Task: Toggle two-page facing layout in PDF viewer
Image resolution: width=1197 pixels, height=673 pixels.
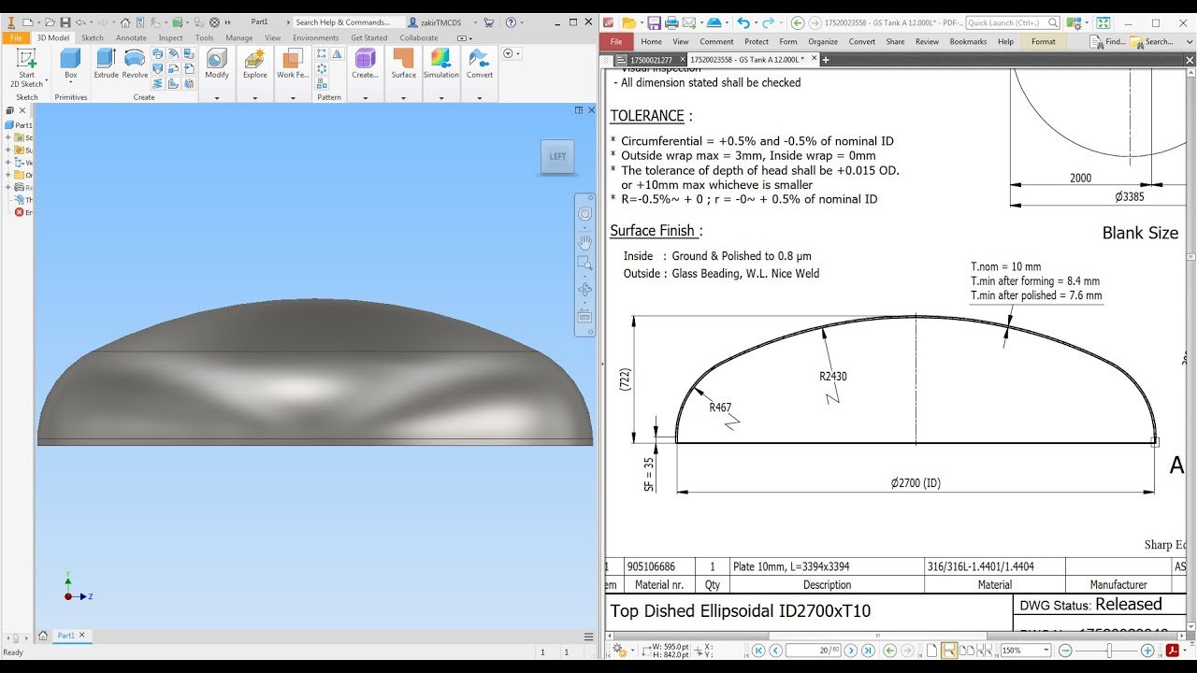Action: (x=966, y=651)
